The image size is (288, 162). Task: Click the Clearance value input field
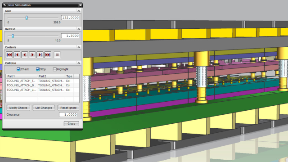pyautogui.click(x=68, y=114)
